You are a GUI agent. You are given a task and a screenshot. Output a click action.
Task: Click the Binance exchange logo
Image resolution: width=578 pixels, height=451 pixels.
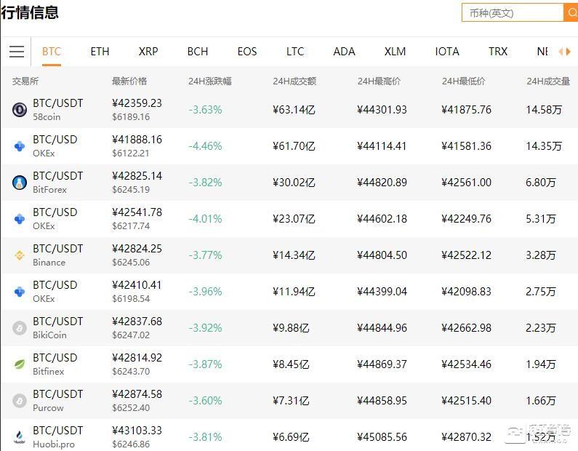pyautogui.click(x=20, y=255)
